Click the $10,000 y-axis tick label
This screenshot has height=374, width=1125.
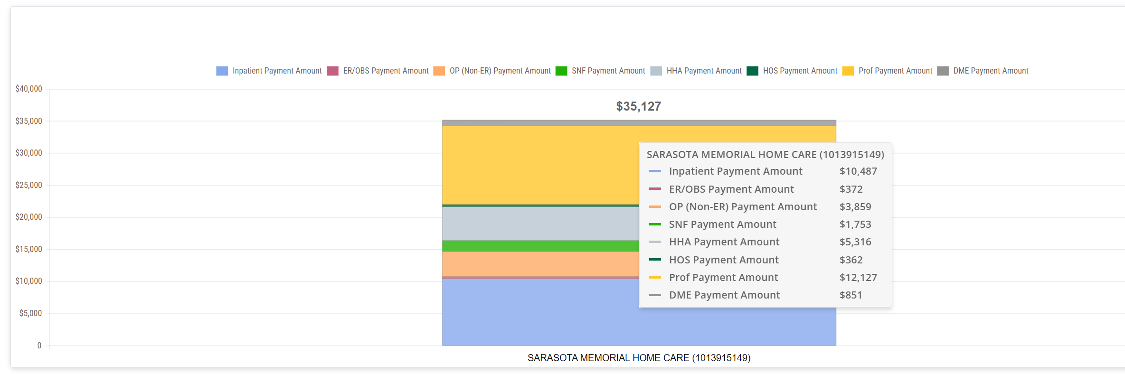click(x=28, y=281)
